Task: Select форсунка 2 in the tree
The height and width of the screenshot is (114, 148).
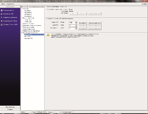Action: point(28,12)
